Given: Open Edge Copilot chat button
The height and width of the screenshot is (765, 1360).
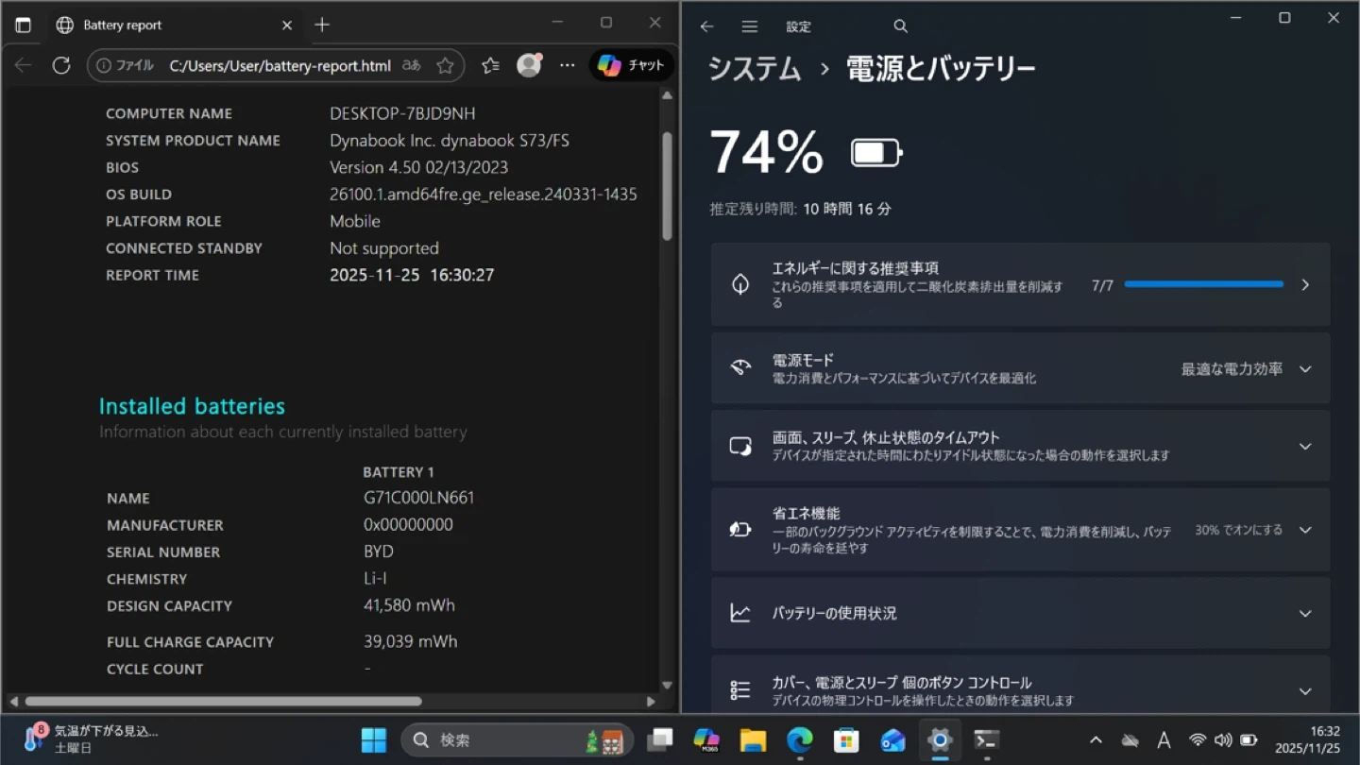Looking at the screenshot, I should click(x=632, y=65).
